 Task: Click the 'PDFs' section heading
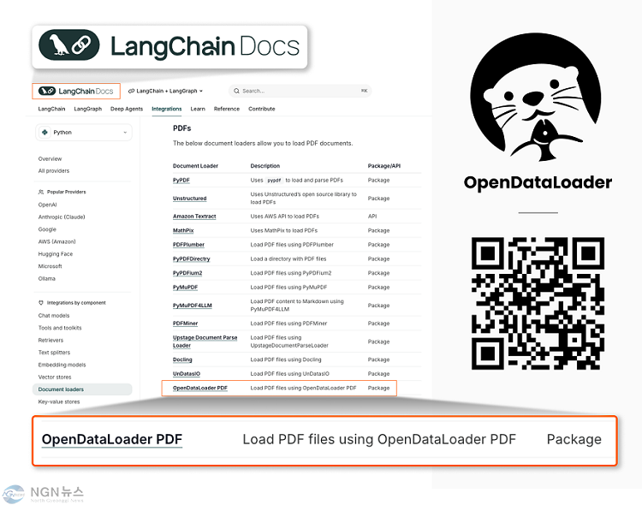(181, 128)
